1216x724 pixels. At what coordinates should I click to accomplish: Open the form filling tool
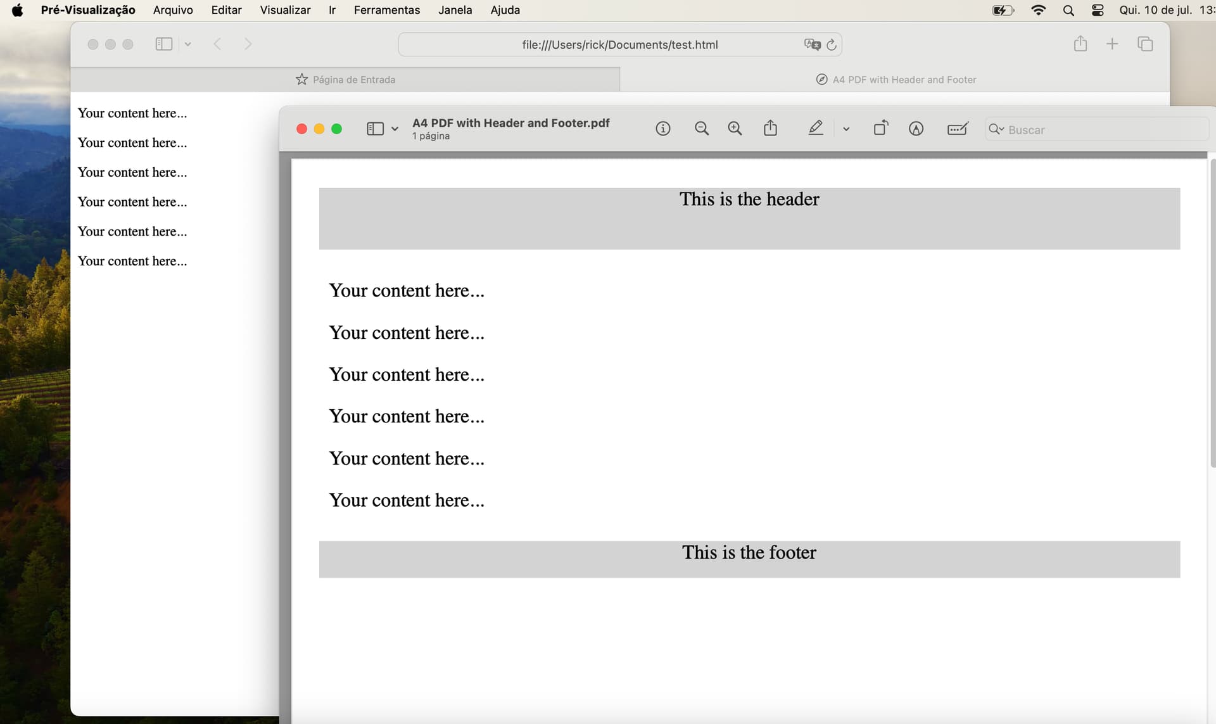click(957, 129)
